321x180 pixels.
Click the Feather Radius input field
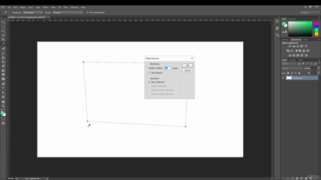[x=167, y=68]
